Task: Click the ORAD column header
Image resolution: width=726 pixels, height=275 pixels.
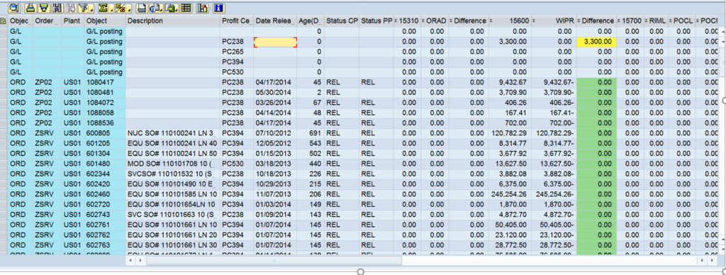Action: tap(435, 21)
